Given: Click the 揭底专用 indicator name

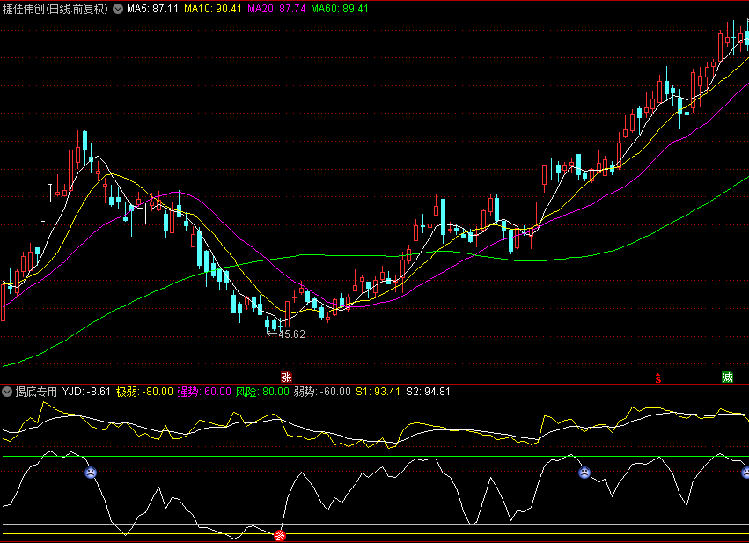Looking at the screenshot, I should pyautogui.click(x=36, y=393).
